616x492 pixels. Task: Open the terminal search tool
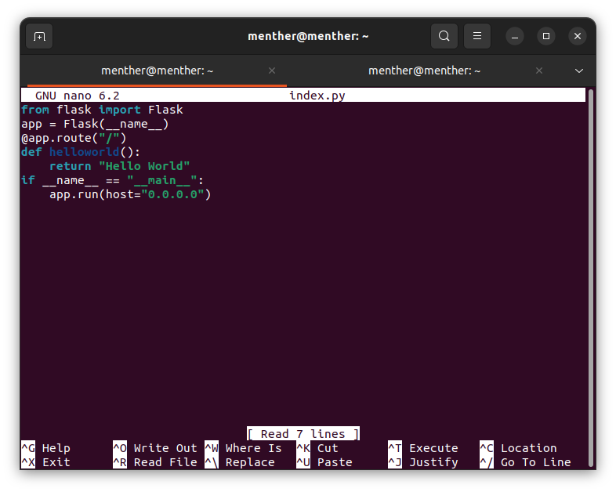444,36
